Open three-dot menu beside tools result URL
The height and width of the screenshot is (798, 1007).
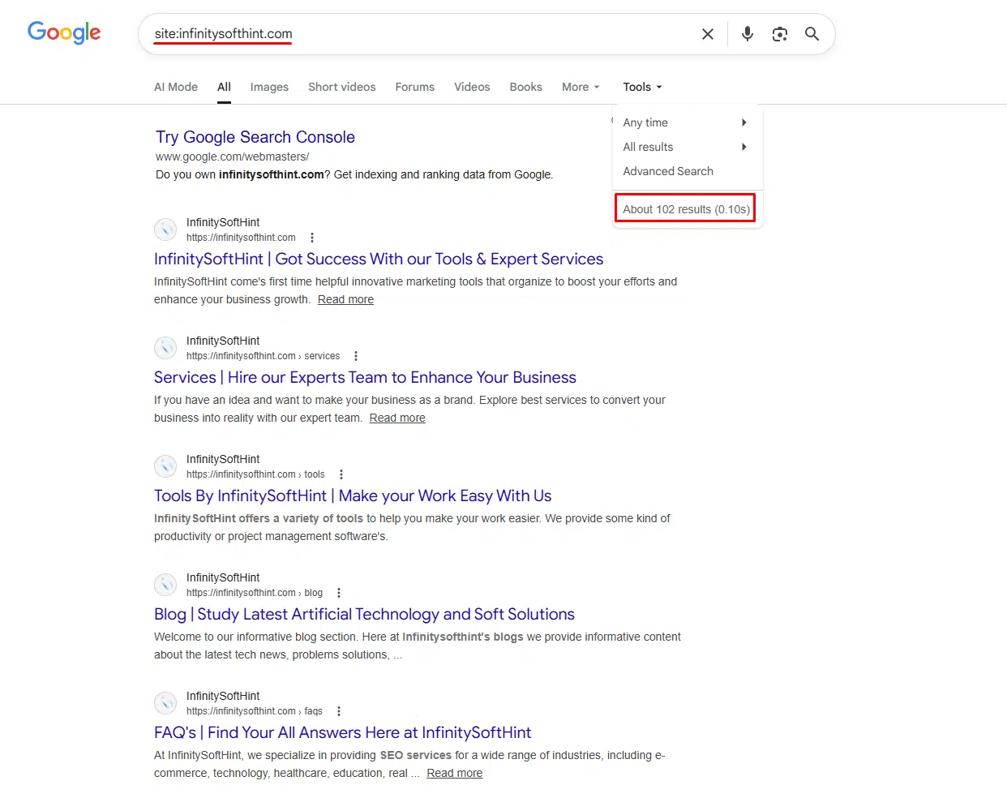tap(341, 474)
